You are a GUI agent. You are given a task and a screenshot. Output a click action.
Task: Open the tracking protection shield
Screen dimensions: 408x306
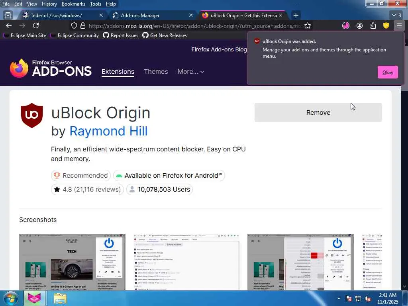pos(74,25)
